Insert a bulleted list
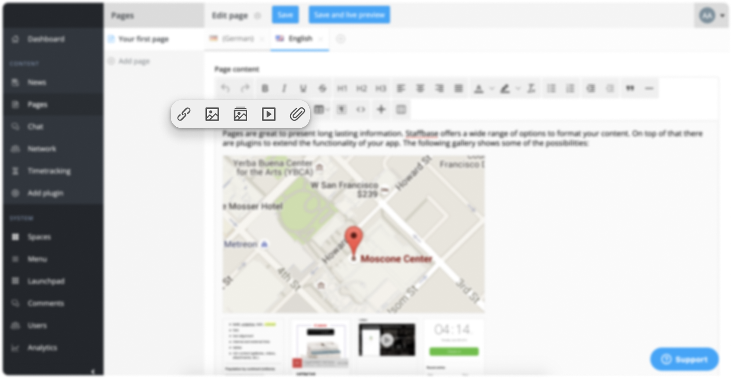The width and height of the screenshot is (732, 378). click(551, 89)
